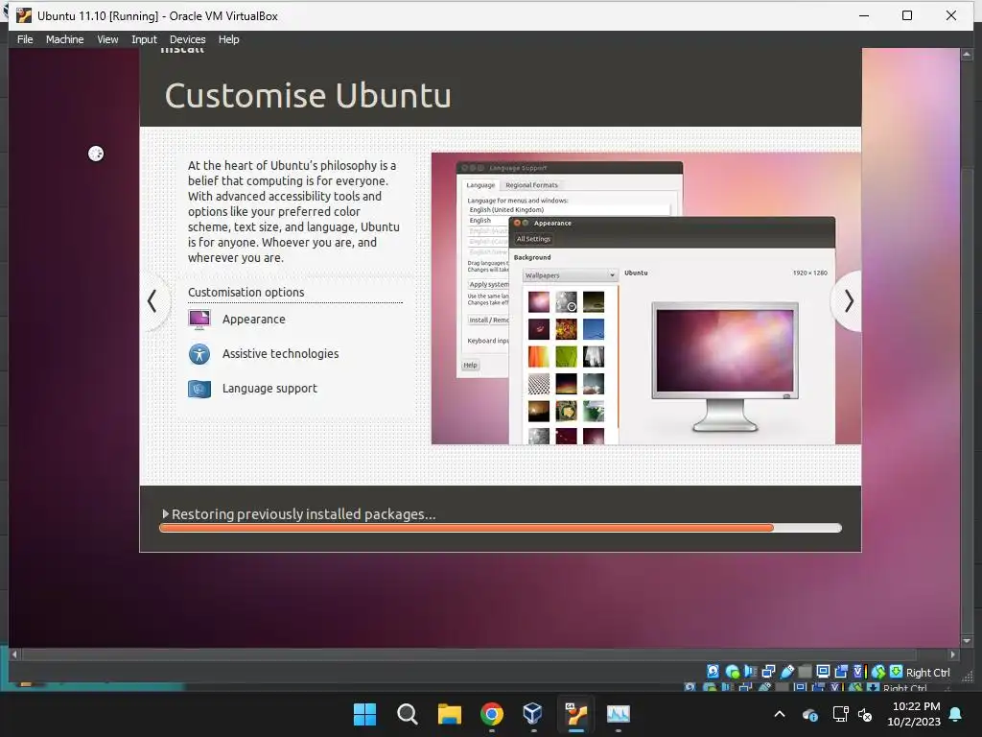
Task: Open the View menu
Action: [107, 39]
